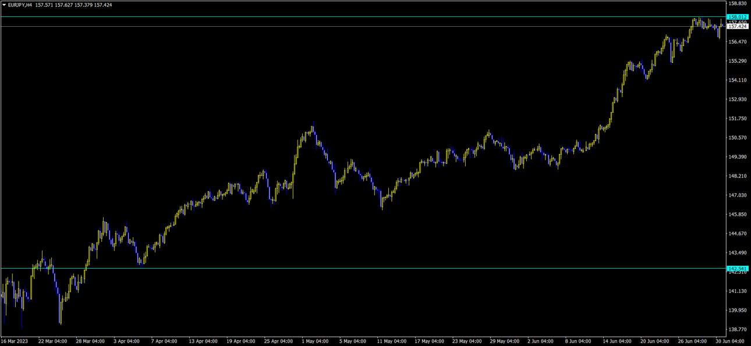The height and width of the screenshot is (346, 751).
Task: Click the 139.950 price axis value
Action: 738,311
